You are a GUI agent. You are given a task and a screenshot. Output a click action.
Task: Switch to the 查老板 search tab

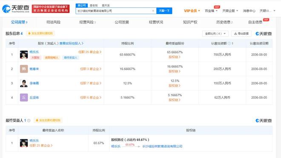point(94,6)
